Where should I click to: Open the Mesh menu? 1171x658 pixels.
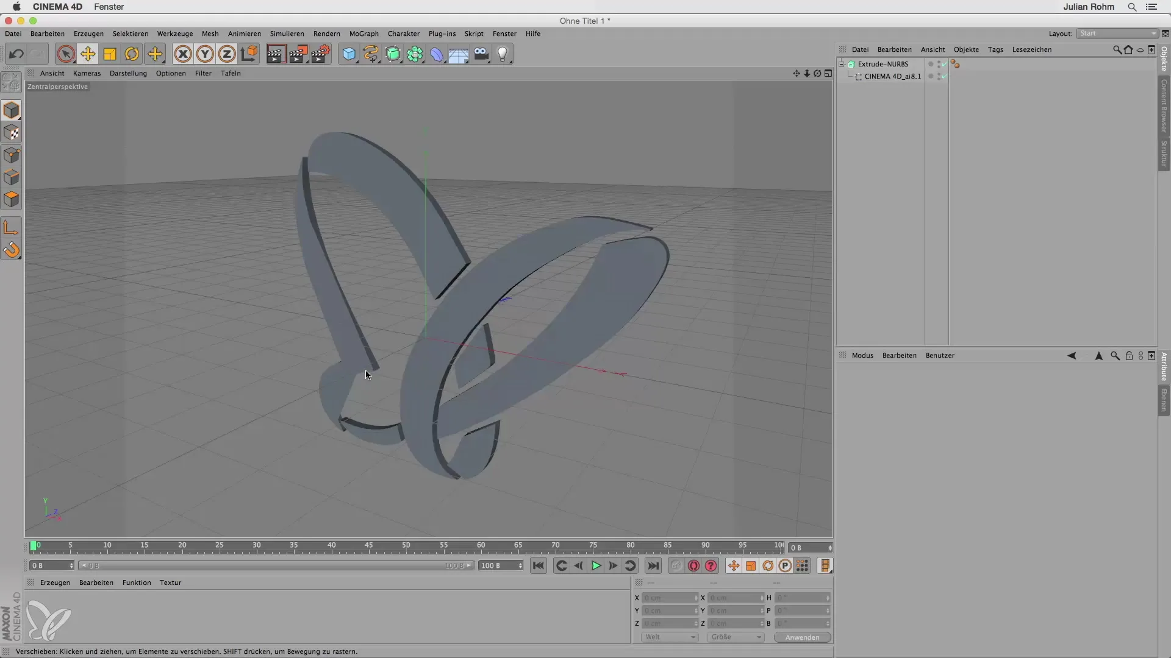(x=210, y=34)
